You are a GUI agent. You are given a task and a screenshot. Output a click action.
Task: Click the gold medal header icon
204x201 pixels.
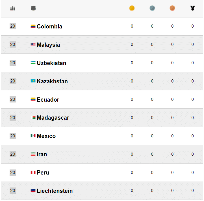click(x=132, y=8)
